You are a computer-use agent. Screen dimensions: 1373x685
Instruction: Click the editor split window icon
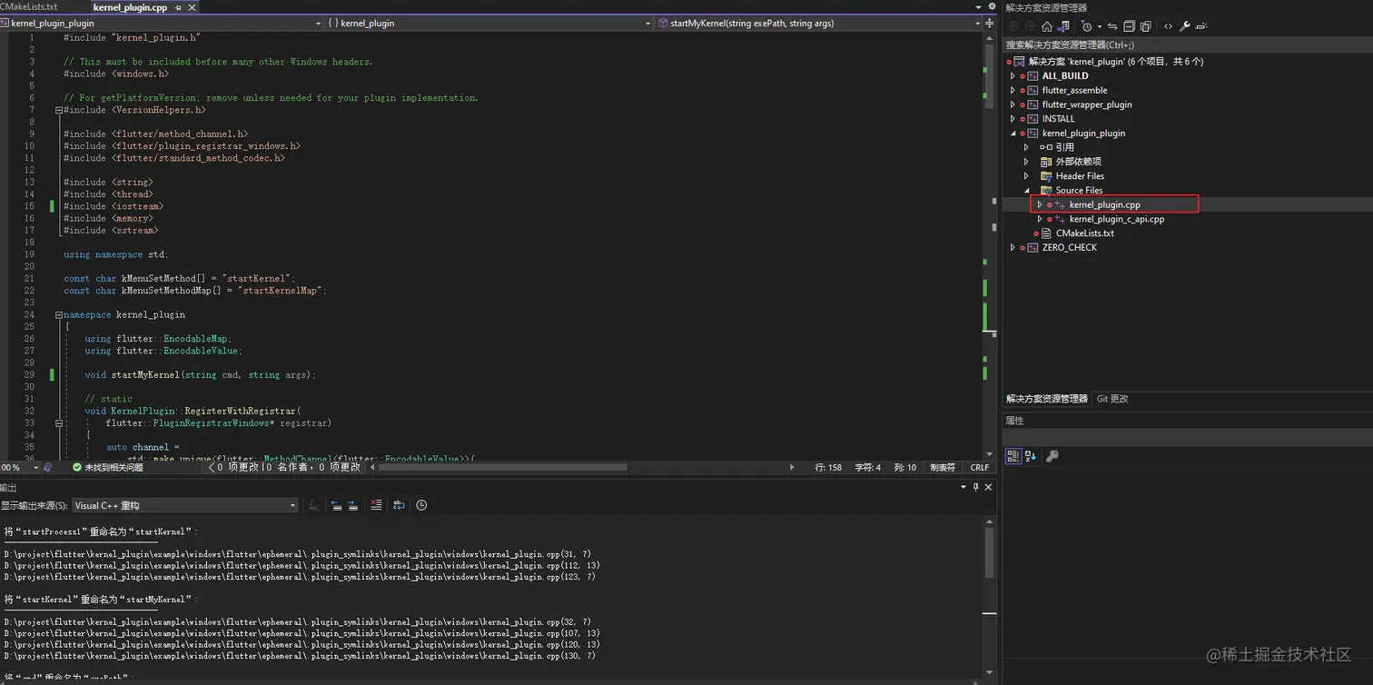click(x=990, y=23)
